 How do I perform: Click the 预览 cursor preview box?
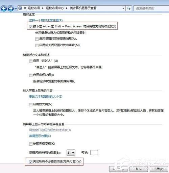tap(94, 153)
